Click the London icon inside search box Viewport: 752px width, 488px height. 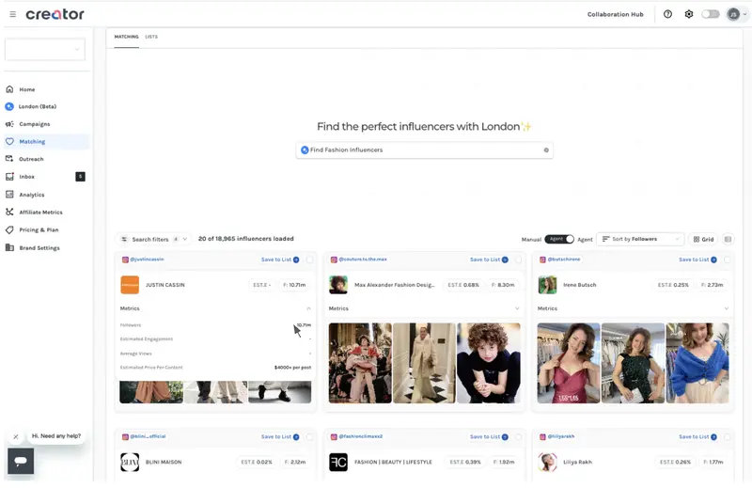[x=305, y=150]
